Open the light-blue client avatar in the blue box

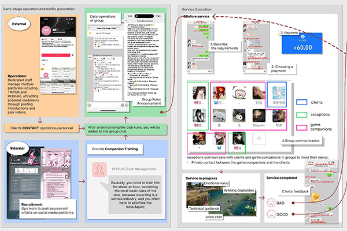pyautogui.click(x=279, y=93)
